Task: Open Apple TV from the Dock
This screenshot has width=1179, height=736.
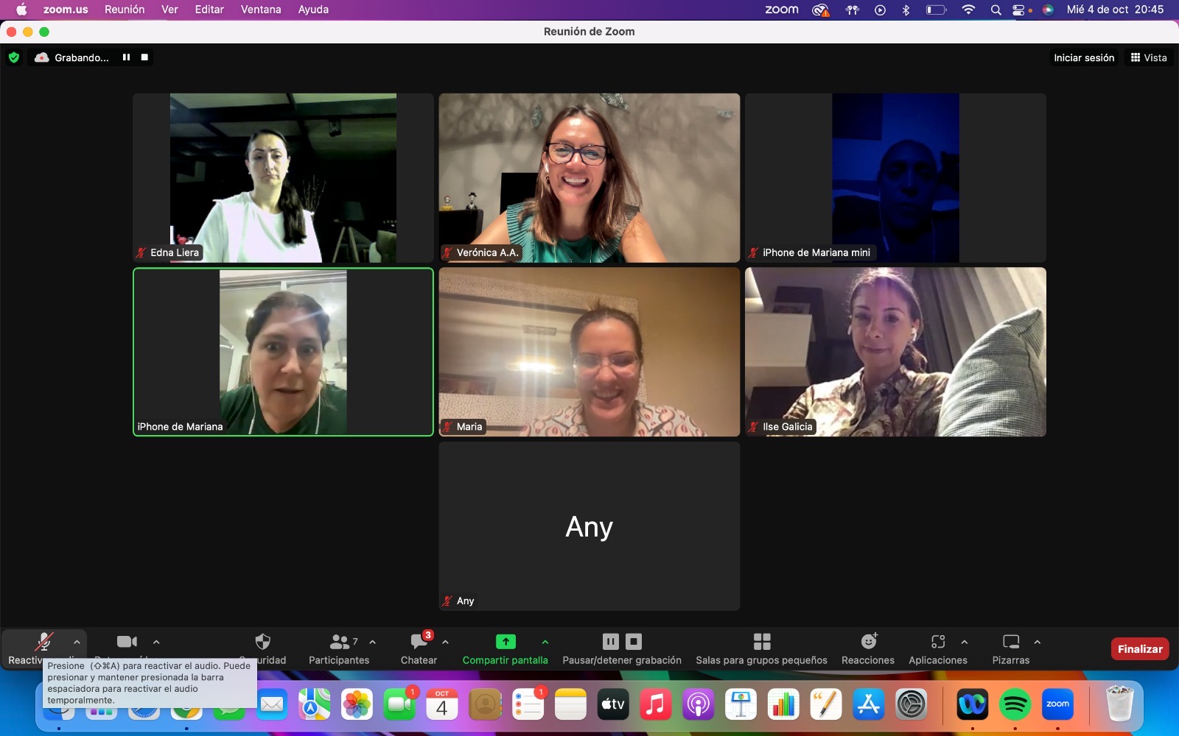Action: pos(613,705)
